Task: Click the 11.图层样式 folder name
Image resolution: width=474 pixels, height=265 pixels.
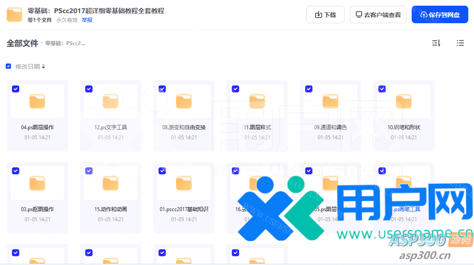Action: (257, 127)
